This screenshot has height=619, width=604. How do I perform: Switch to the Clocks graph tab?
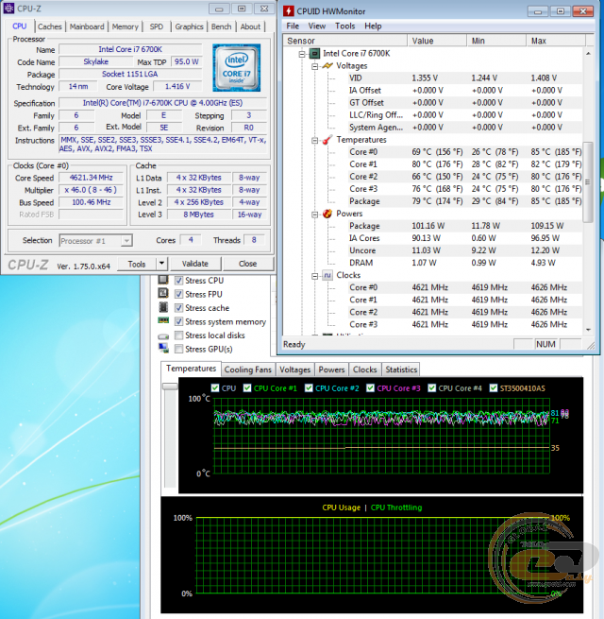coord(364,370)
